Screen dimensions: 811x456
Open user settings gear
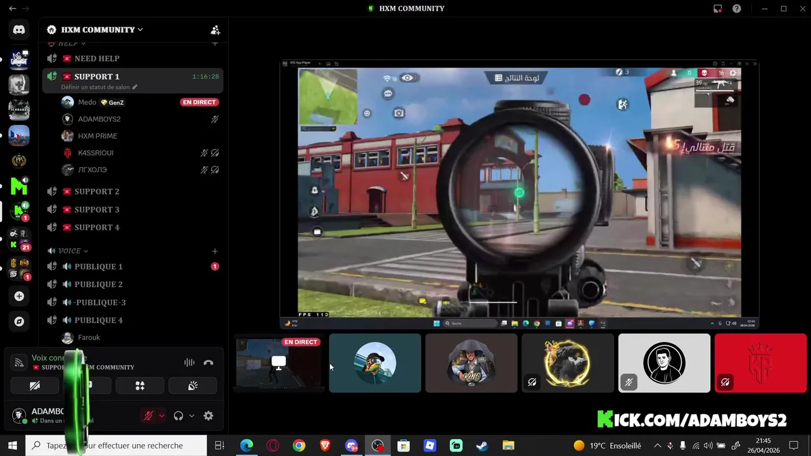208,416
